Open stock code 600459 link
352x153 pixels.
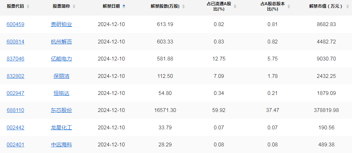point(15,24)
